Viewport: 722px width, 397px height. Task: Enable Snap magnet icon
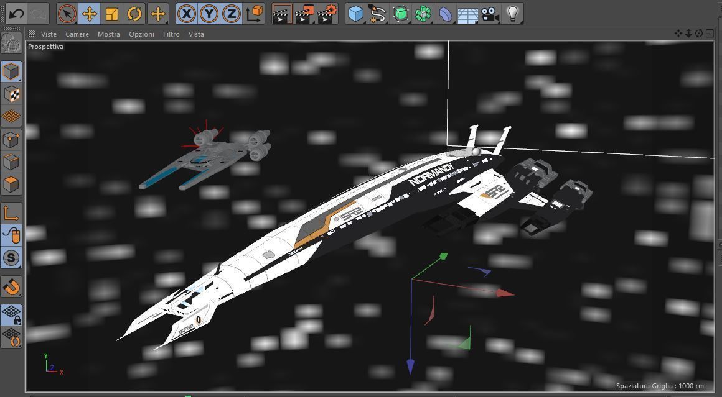(x=11, y=286)
